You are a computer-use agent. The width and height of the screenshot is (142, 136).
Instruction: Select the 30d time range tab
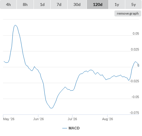[x=77, y=4]
